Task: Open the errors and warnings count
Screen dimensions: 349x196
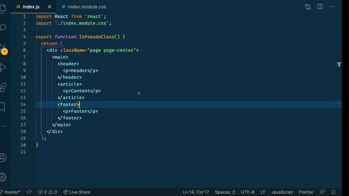Action: [47, 192]
